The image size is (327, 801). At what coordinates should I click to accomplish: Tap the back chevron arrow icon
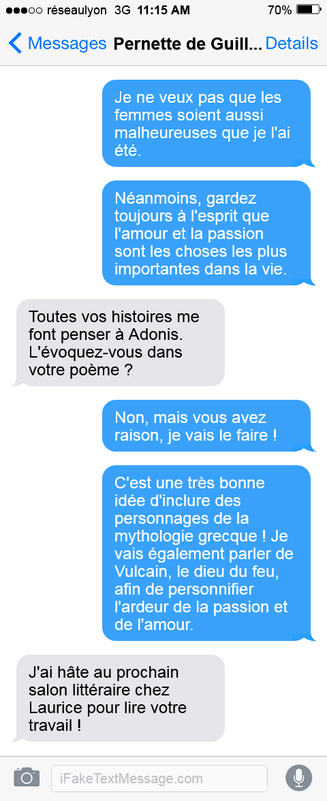[15, 44]
